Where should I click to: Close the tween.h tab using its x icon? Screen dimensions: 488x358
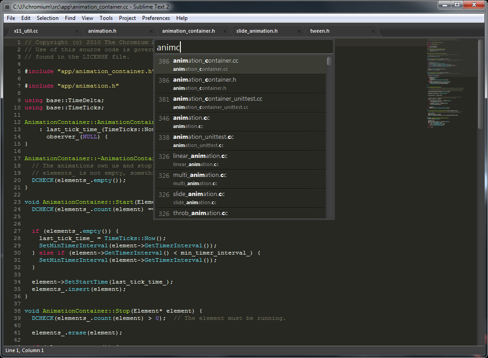pos(373,32)
